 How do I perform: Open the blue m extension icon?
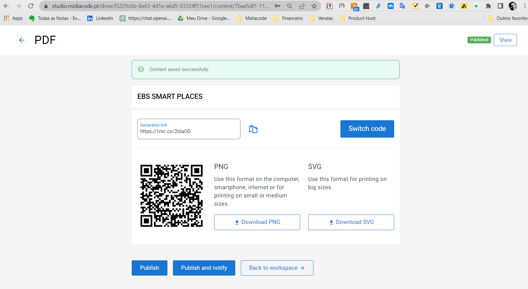click(391, 6)
